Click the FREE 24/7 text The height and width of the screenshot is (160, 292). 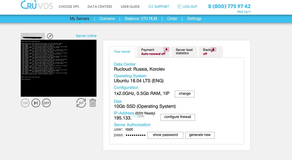click(244, 12)
